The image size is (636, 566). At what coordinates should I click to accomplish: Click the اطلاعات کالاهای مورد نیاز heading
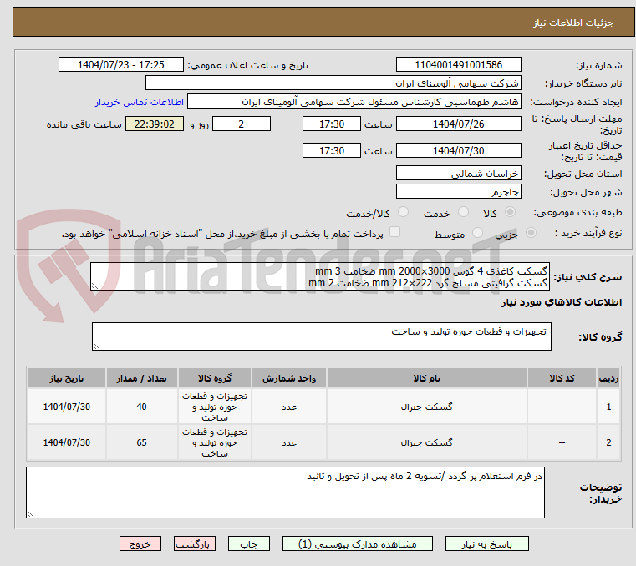tap(562, 302)
